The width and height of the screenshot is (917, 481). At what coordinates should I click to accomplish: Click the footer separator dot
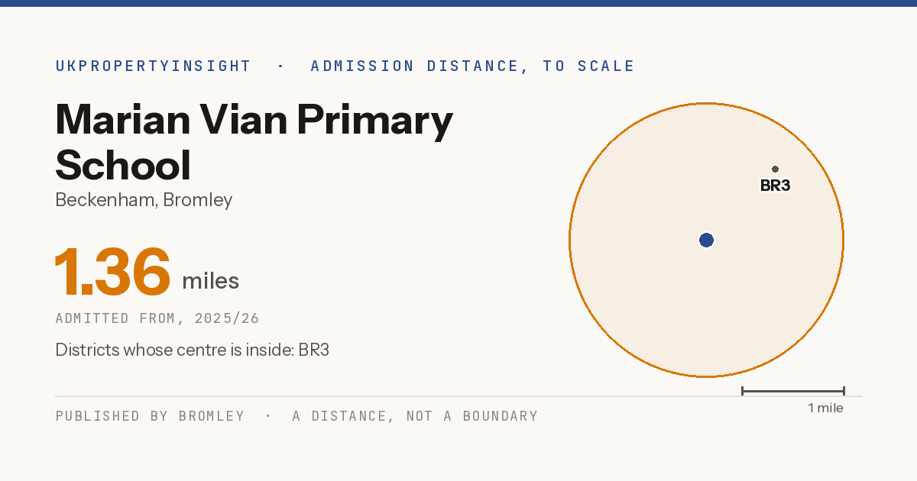click(268, 416)
